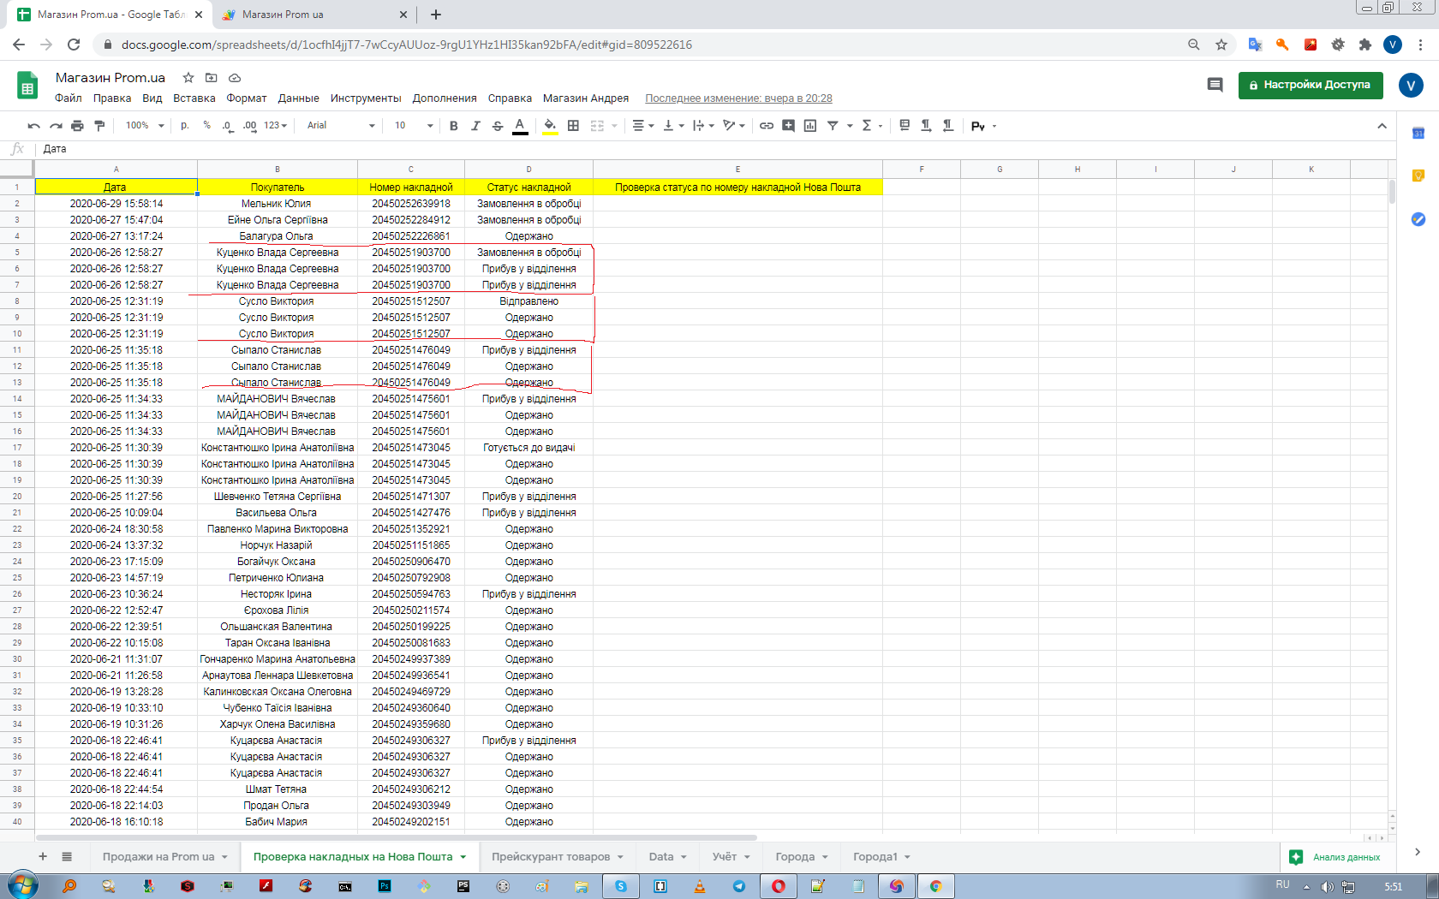Open last edit history link
Image resolution: width=1439 pixels, height=899 pixels.
tap(738, 98)
